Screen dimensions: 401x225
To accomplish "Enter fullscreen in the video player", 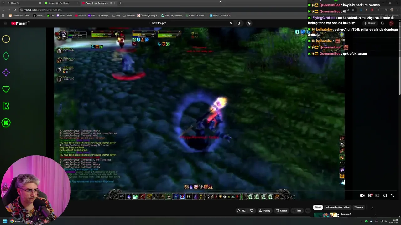I will pos(392,195).
